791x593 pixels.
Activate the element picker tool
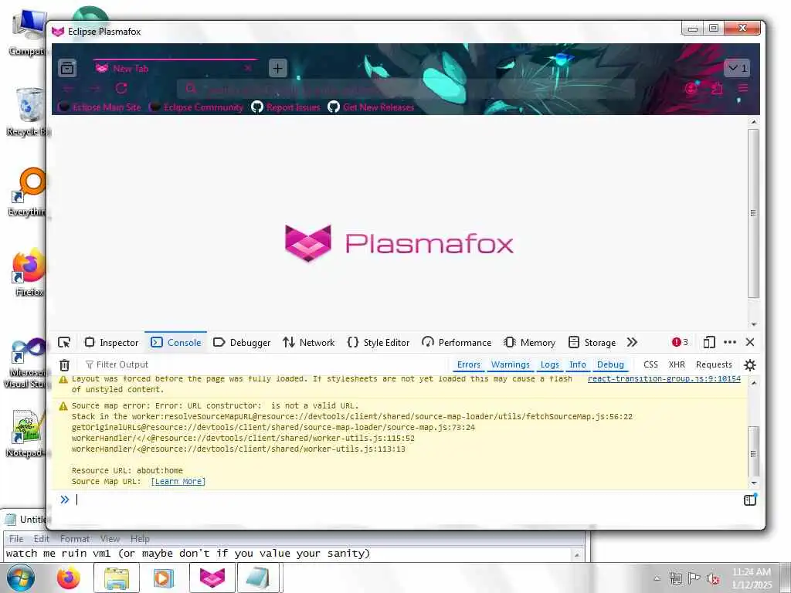point(64,342)
